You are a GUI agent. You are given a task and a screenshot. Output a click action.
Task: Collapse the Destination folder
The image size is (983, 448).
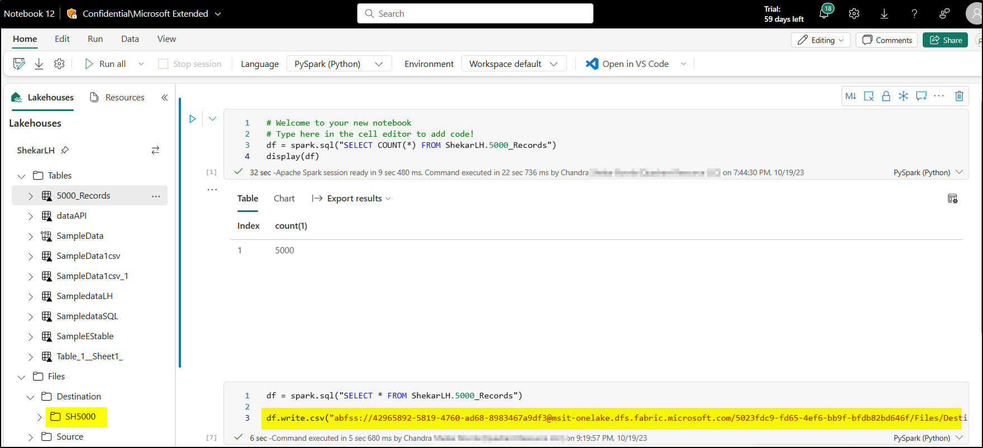pos(31,397)
